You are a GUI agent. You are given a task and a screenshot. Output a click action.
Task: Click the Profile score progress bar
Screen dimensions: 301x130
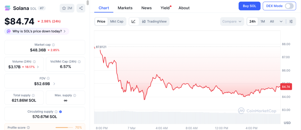point(64,128)
